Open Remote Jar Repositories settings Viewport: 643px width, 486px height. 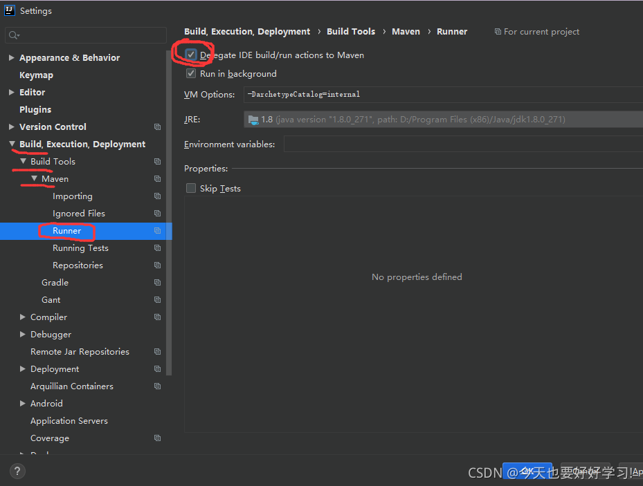(80, 352)
